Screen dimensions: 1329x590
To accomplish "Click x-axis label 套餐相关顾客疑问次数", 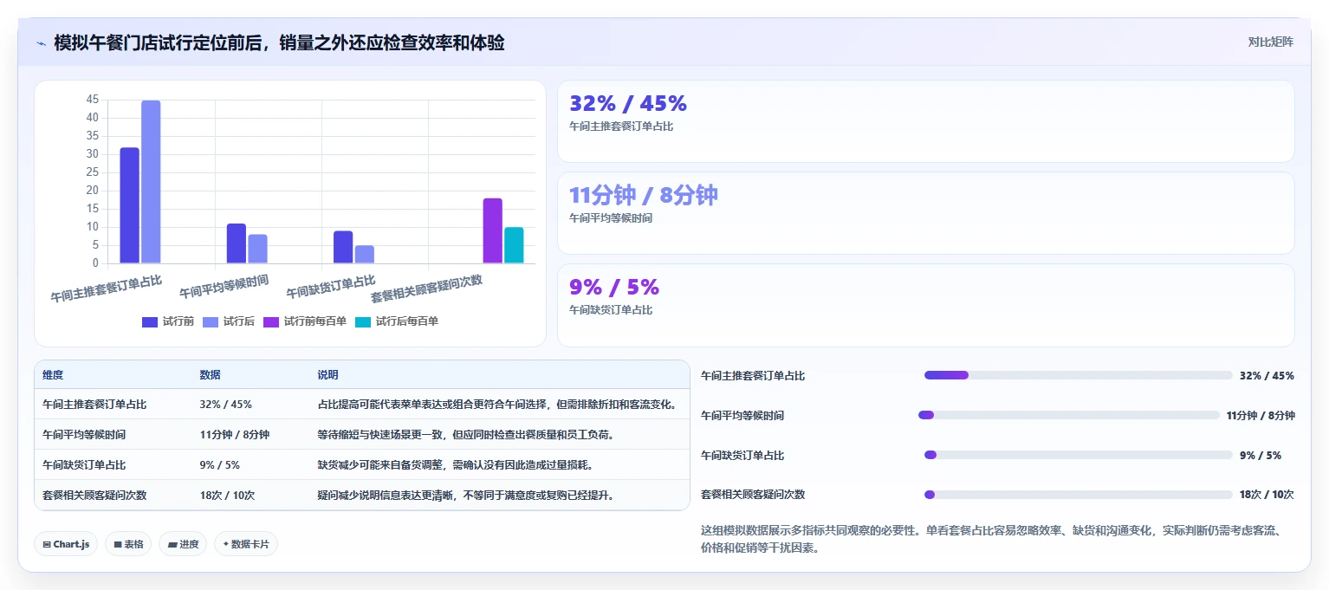I will point(426,289).
